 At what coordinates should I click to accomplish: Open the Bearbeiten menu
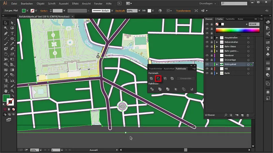(27, 3)
